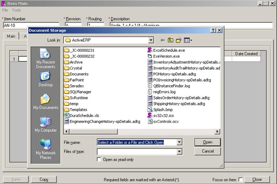Go back using the back arrow icon
277x184 pixels.
162,40
